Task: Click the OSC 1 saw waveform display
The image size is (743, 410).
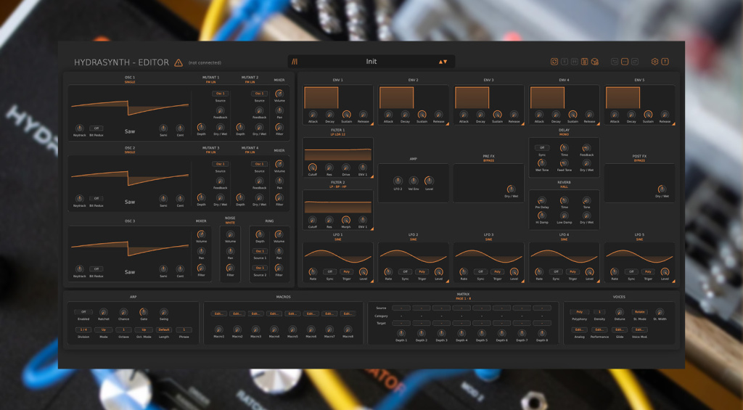Action: [130, 107]
